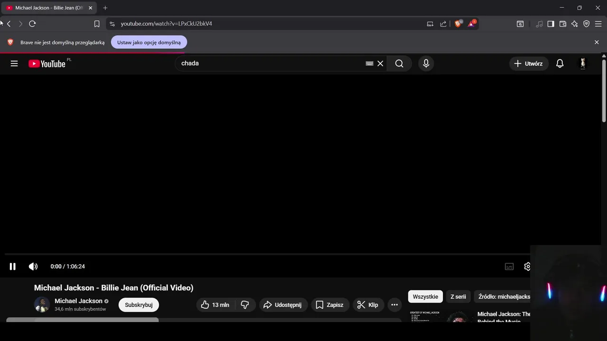Open Leo AI sparkle icon

[x=575, y=24]
